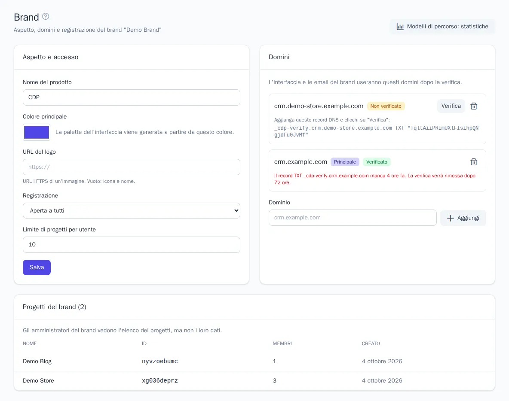The width and height of the screenshot is (509, 401).
Task: Click the crm.demo-store.example.com domain name
Action: (319, 106)
